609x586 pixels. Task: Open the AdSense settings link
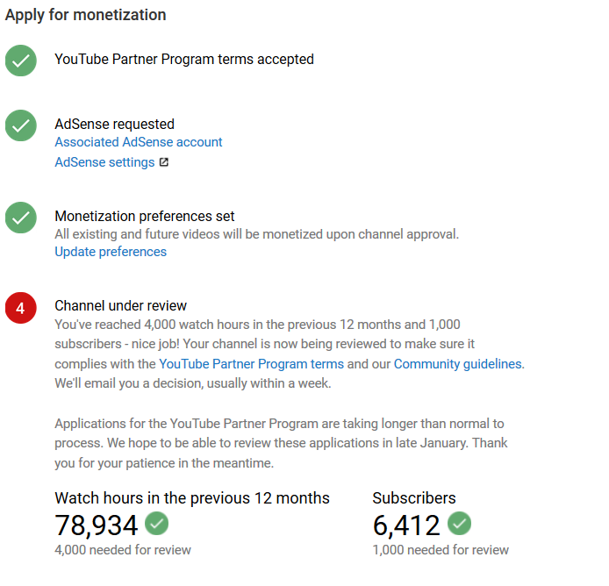(104, 162)
